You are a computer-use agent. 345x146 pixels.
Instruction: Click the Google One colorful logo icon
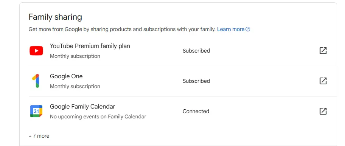pyautogui.click(x=36, y=81)
